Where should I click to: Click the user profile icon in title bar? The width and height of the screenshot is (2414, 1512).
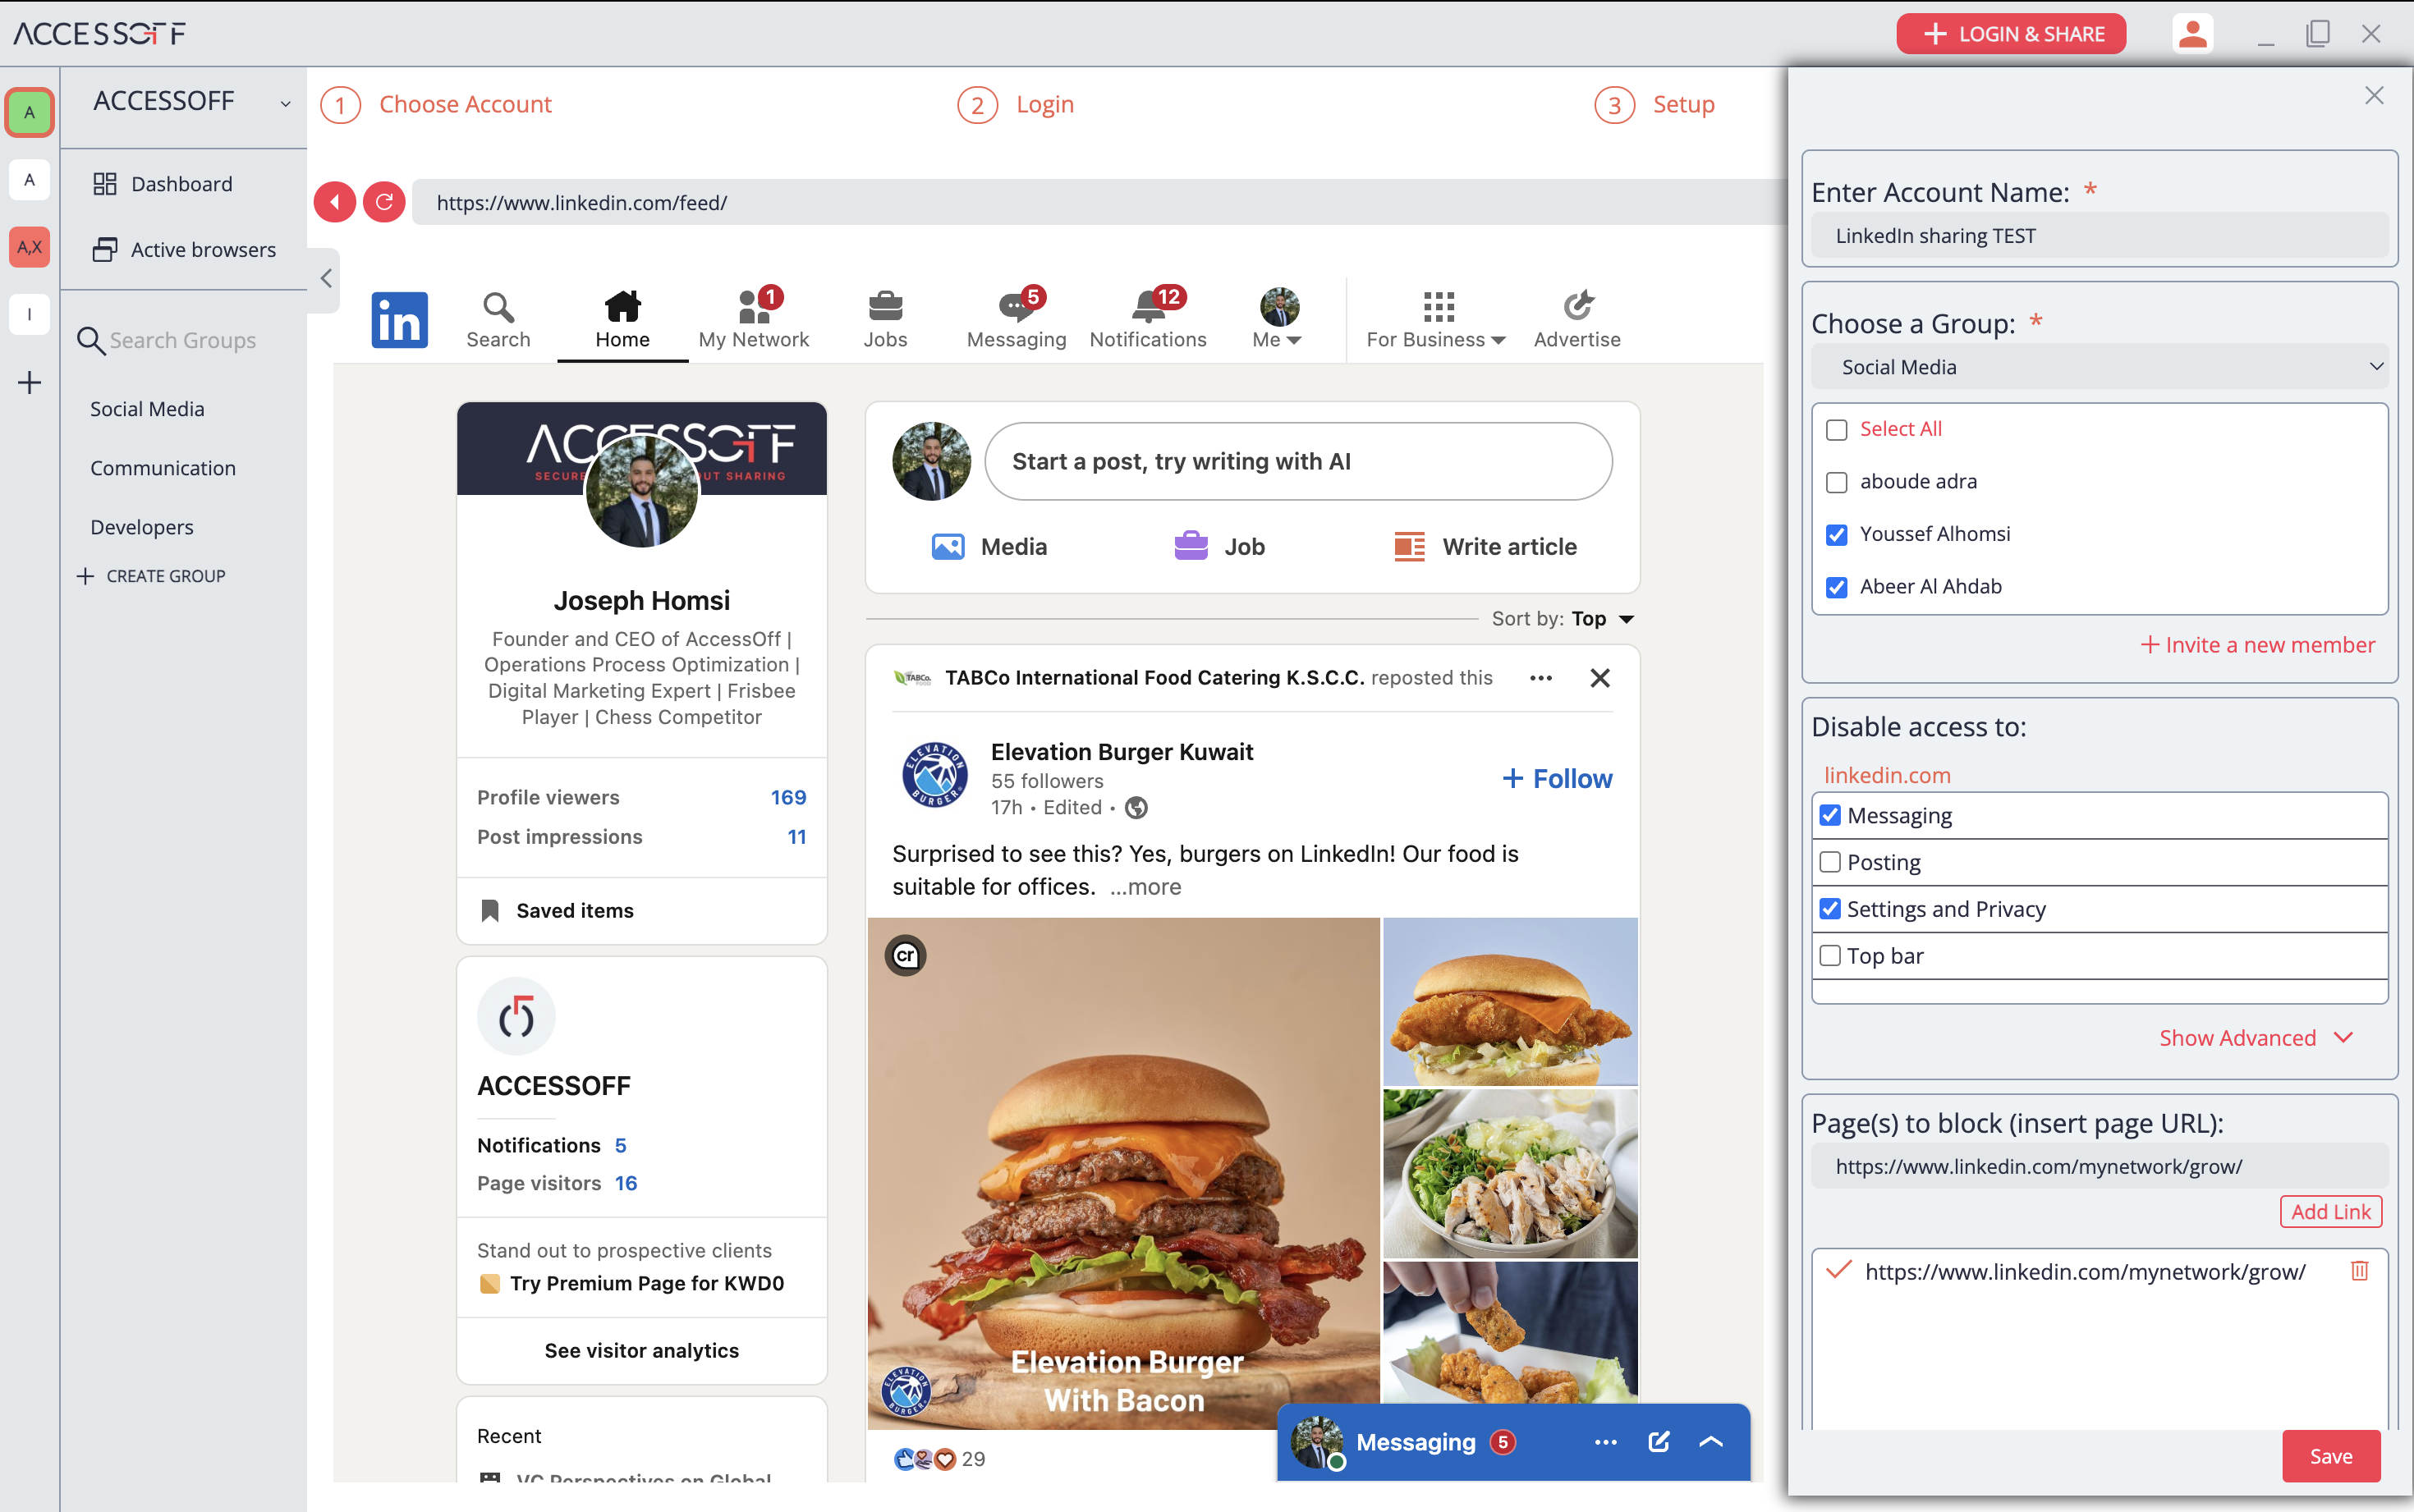point(2192,34)
